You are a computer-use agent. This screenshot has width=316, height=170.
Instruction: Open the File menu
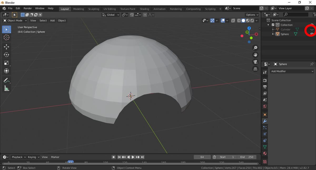click(x=10, y=8)
